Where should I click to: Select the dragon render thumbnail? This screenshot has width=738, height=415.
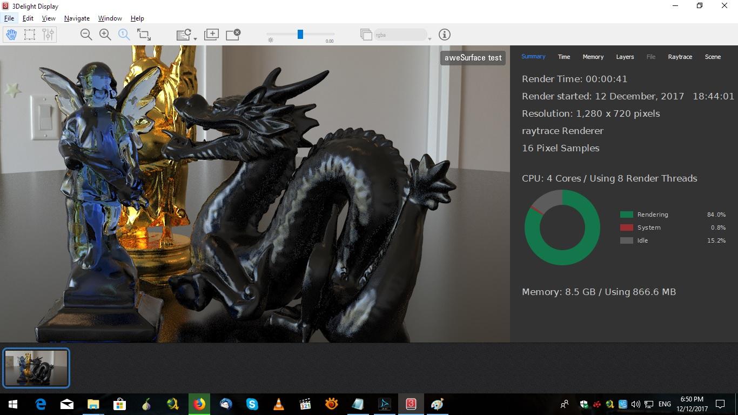(37, 368)
